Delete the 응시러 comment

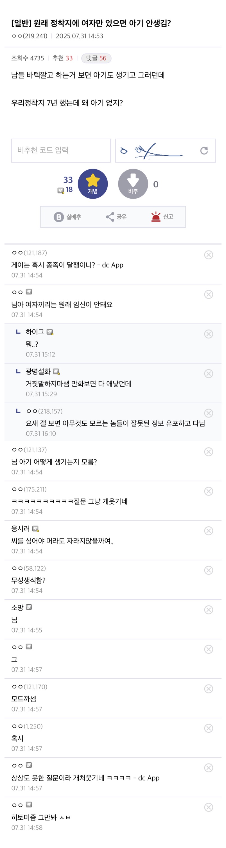coord(208,531)
